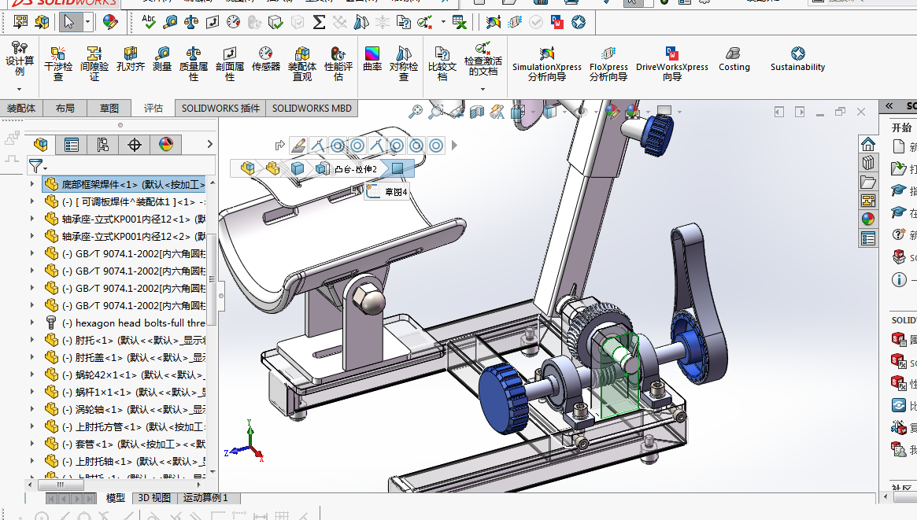Switch to the SOLIDWORKS 插件 tab

point(220,109)
